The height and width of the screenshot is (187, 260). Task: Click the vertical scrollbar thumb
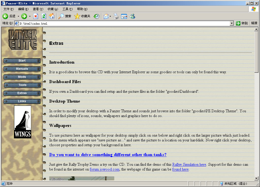point(256,52)
